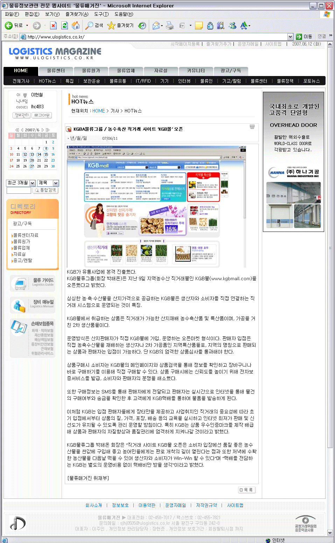The width and height of the screenshot is (335, 543).
Task: Open the 물류 가이드 banner
Action: [x=32, y=283]
